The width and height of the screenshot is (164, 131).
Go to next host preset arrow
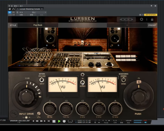point(22,12)
